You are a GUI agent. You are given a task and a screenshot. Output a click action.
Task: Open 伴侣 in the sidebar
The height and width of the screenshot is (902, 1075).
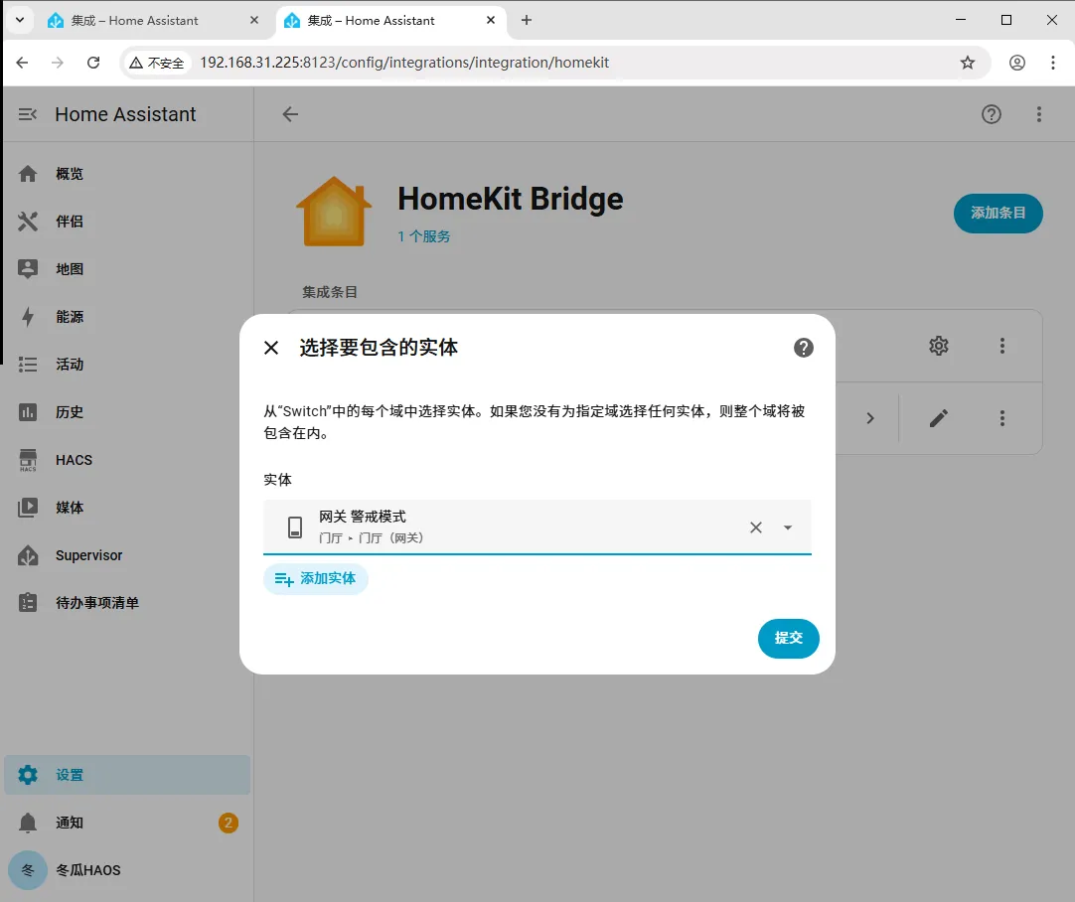(127, 222)
